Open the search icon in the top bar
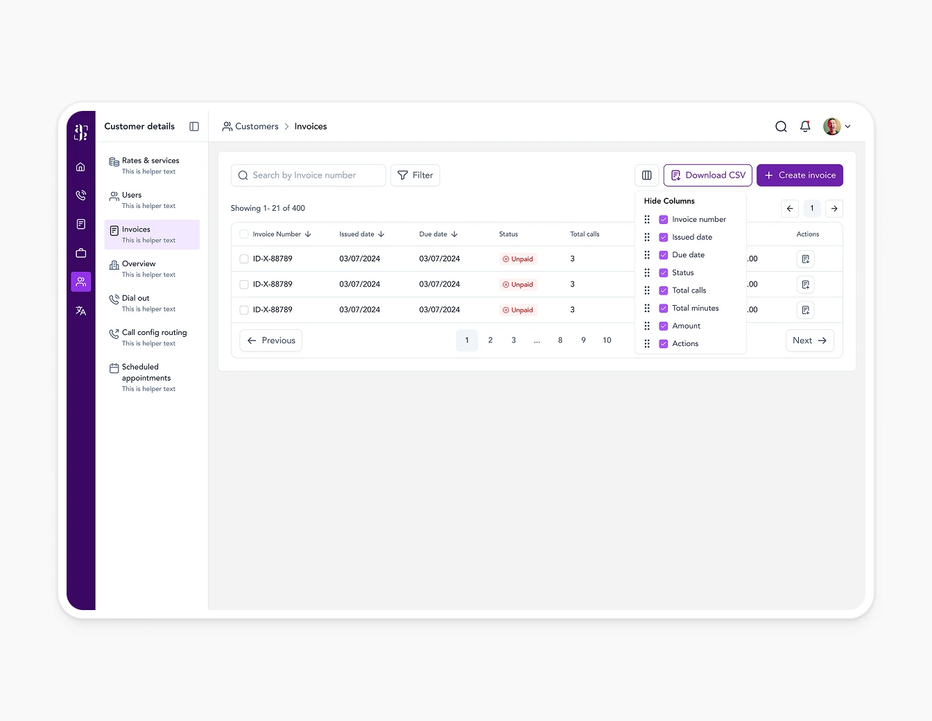The image size is (932, 721). click(780, 126)
